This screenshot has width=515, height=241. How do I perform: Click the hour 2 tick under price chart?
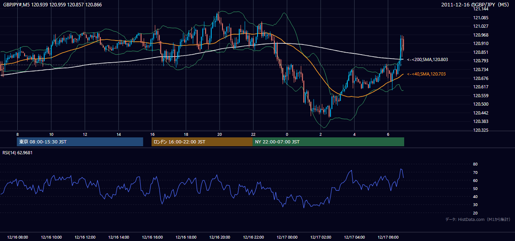(320, 134)
